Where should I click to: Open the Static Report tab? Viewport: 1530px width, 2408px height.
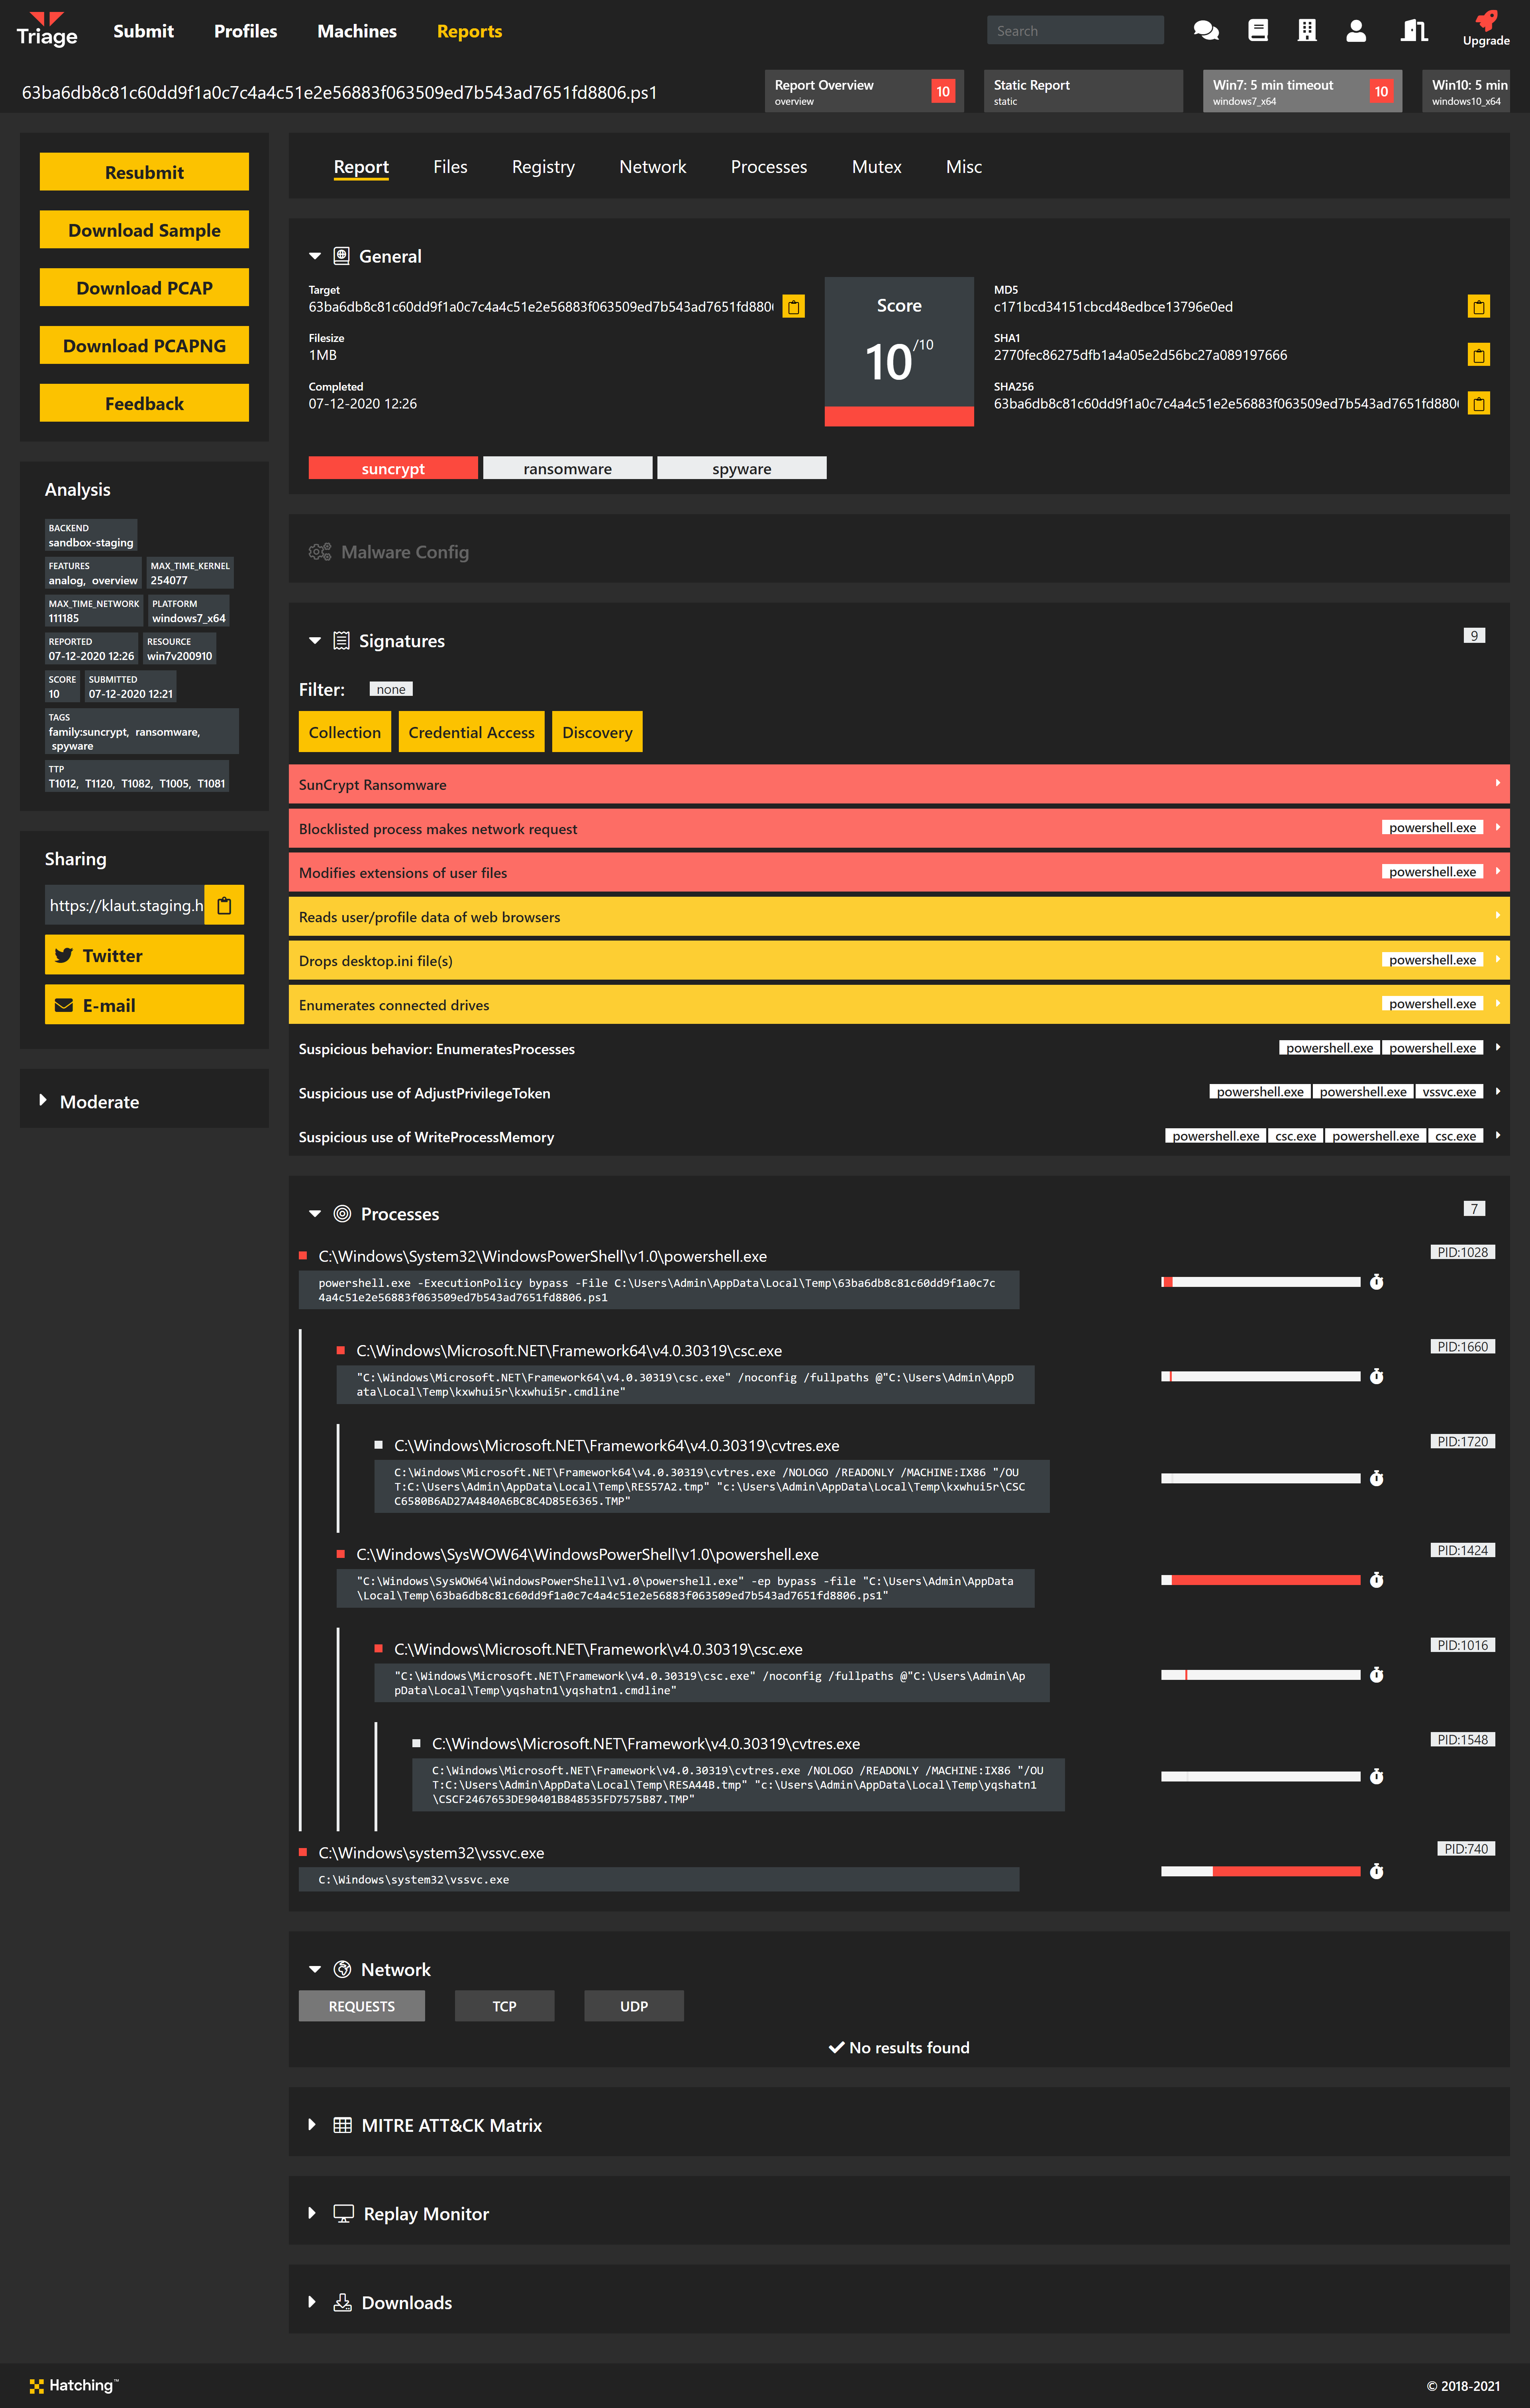click(1083, 91)
